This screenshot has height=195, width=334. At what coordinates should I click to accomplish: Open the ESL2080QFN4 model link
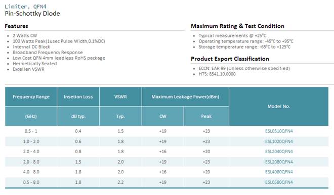[x=279, y=162]
